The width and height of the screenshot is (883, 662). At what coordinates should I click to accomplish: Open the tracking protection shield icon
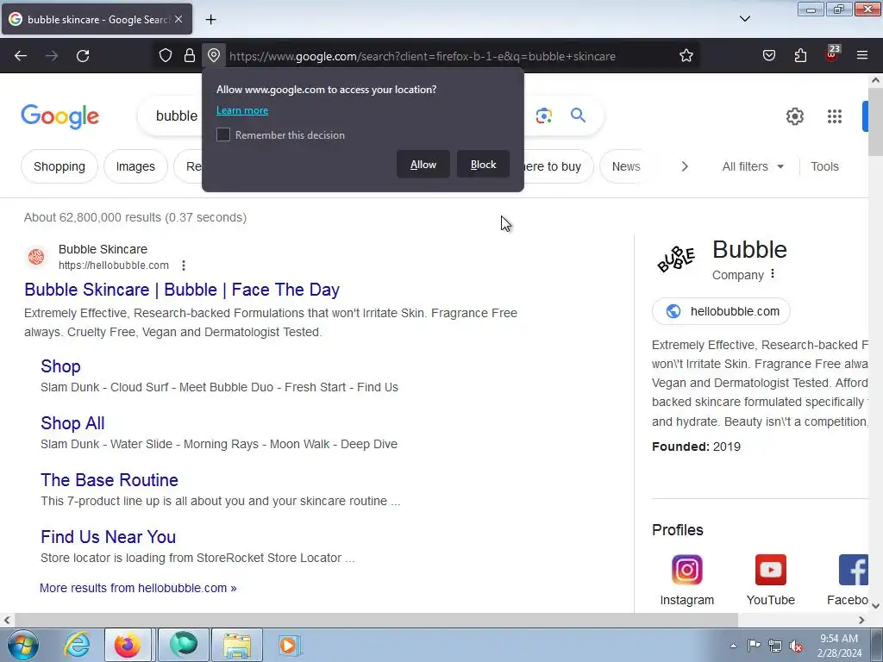tap(165, 56)
